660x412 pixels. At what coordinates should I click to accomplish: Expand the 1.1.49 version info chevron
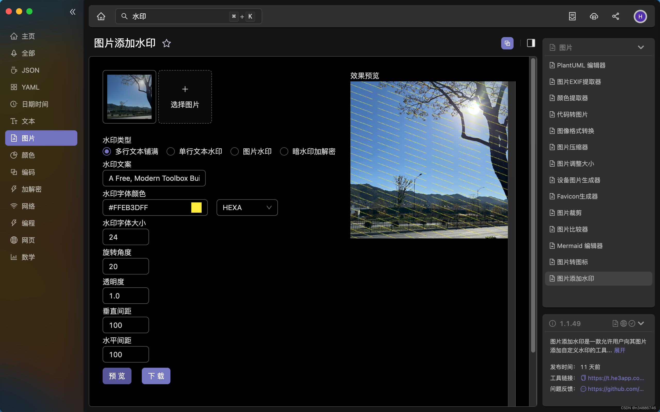click(x=641, y=323)
